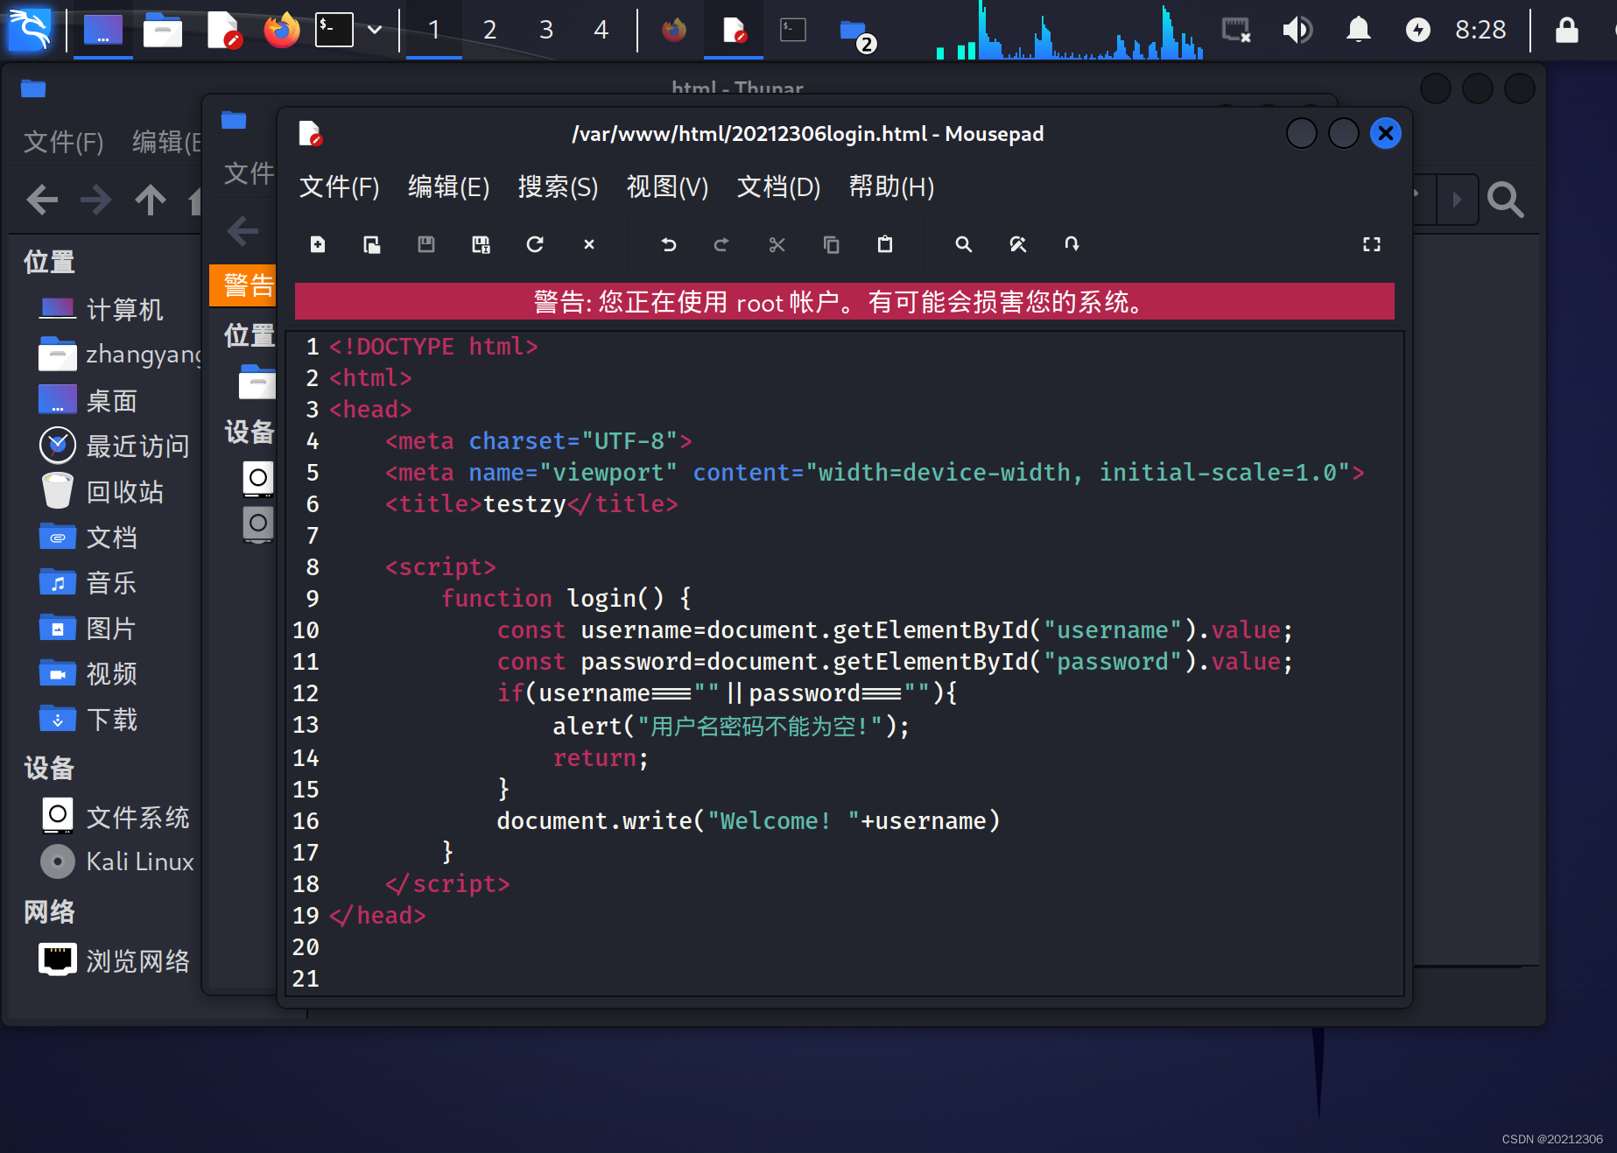Viewport: 1617px width, 1153px height.
Task: Click Thunar back arrow navigation button
Action: click(x=42, y=200)
